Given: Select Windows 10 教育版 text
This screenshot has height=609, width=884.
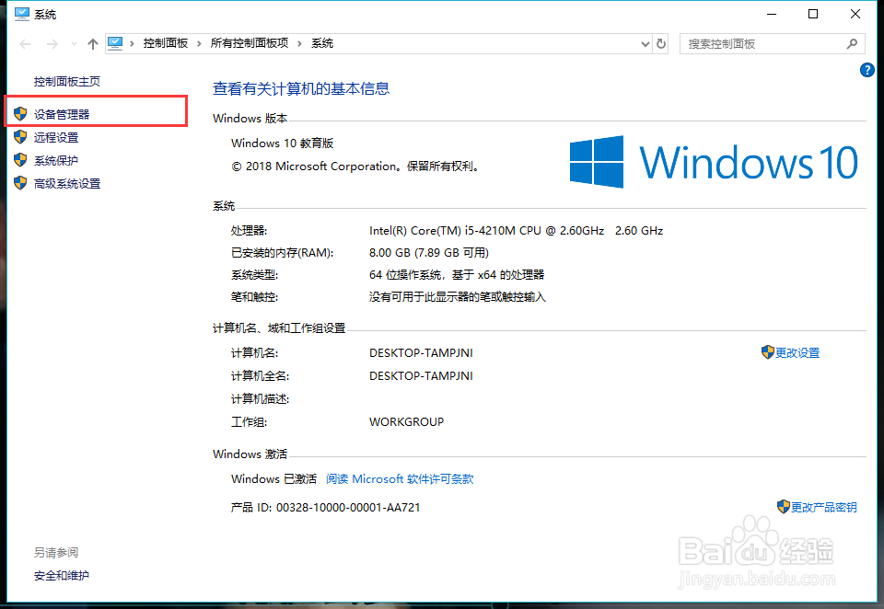Looking at the screenshot, I should click(283, 144).
